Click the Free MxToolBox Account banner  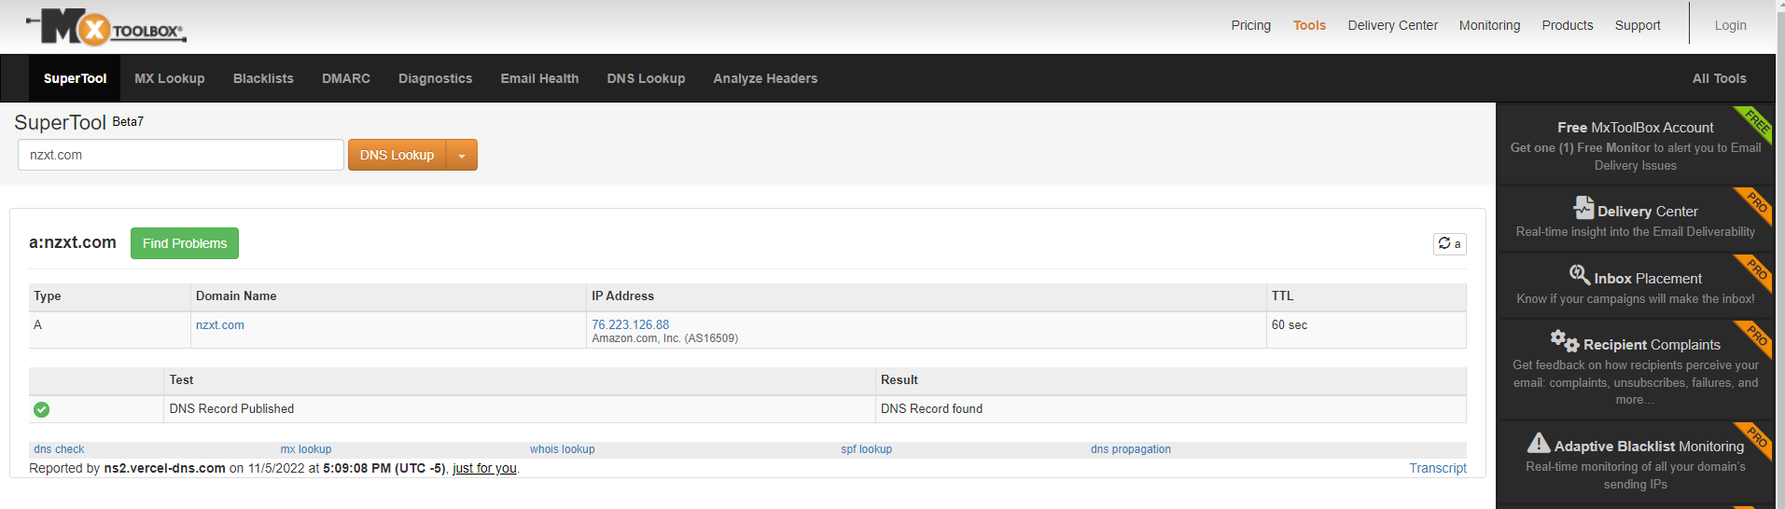[1635, 144]
